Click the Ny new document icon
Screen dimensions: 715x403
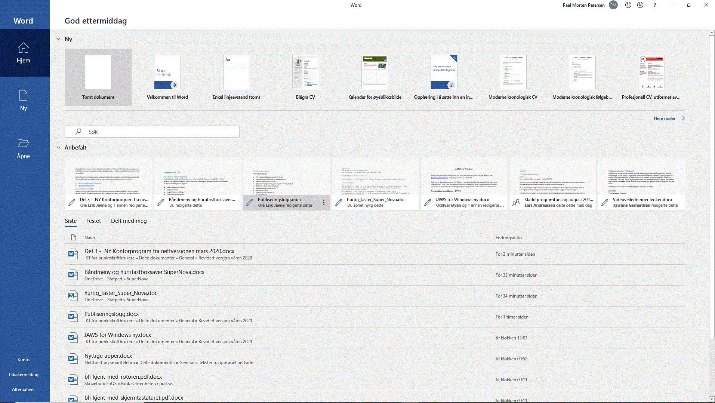coord(23,96)
